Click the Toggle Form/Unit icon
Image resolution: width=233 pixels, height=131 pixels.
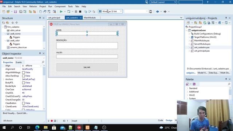[x=49, y=11]
